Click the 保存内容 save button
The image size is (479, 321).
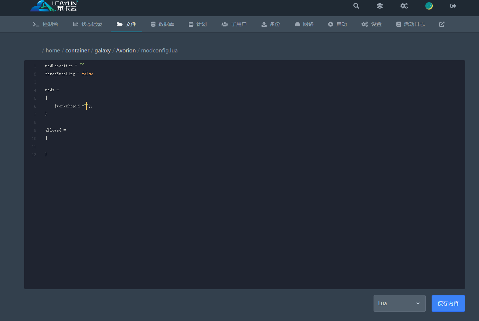(448, 303)
